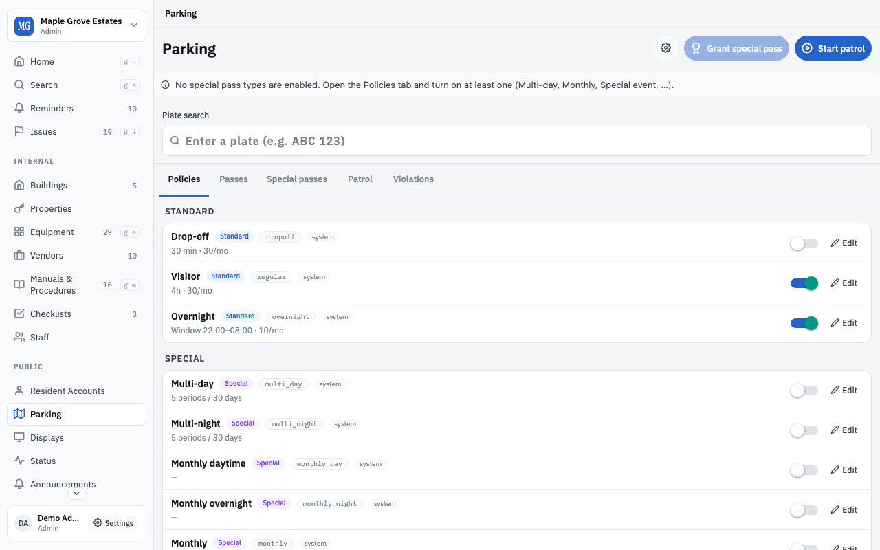The width and height of the screenshot is (880, 550).
Task: Enable the Drop-off policy toggle
Action: point(804,243)
